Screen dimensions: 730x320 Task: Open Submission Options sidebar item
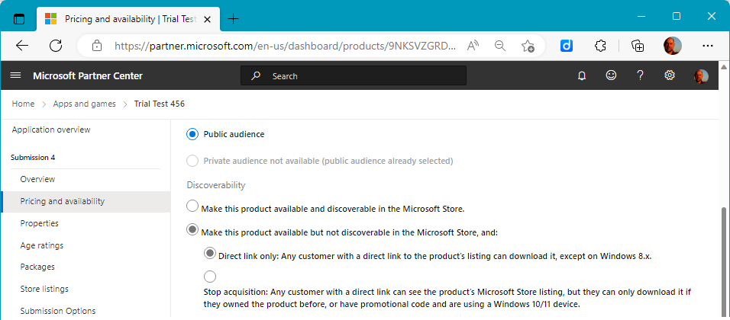point(58,311)
